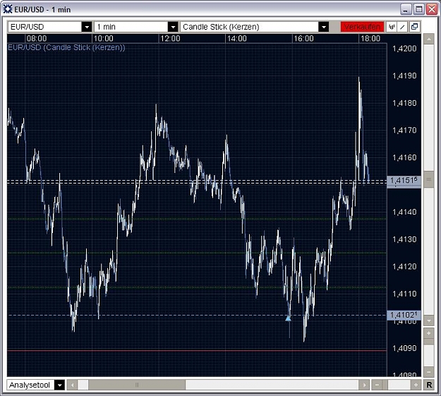
Task: Click the 1,4130 price axis label
Action: pos(404,239)
